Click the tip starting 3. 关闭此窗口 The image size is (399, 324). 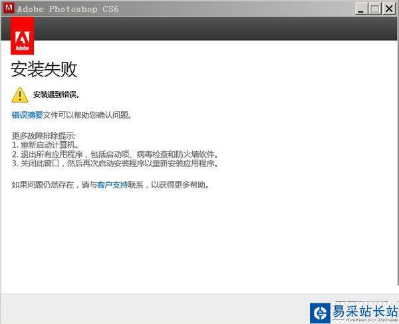point(115,163)
